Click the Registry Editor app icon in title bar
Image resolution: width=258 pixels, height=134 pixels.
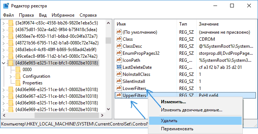[x=6, y=6]
